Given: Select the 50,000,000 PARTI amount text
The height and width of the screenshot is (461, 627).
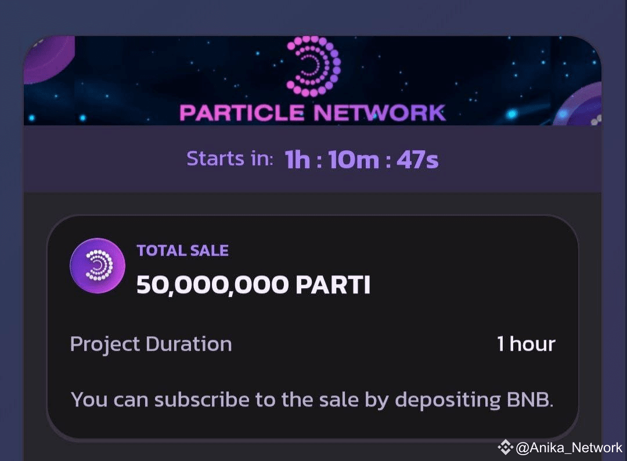Looking at the screenshot, I should [253, 285].
